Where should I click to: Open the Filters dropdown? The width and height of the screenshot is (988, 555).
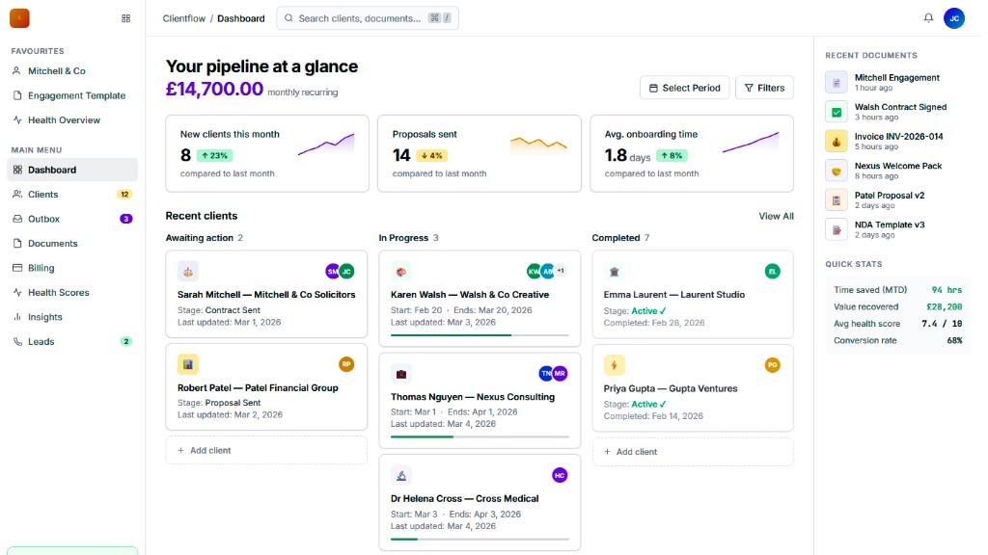(764, 87)
